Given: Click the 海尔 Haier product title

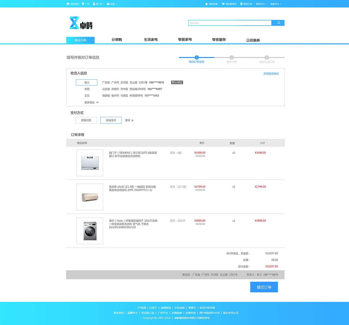Looking at the screenshot, I should point(133,224).
